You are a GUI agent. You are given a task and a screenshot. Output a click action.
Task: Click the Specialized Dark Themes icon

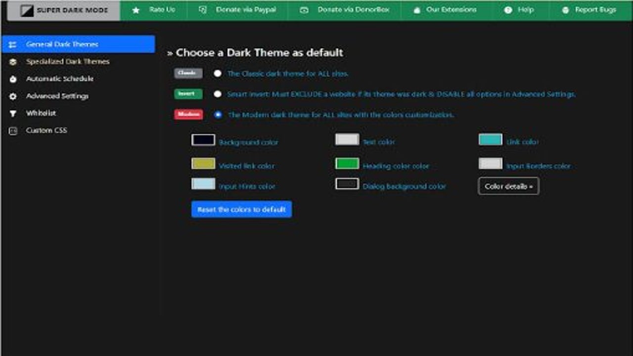tap(13, 62)
